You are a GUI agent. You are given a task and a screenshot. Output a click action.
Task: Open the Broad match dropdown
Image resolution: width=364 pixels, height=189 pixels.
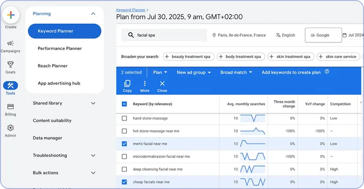point(236,73)
